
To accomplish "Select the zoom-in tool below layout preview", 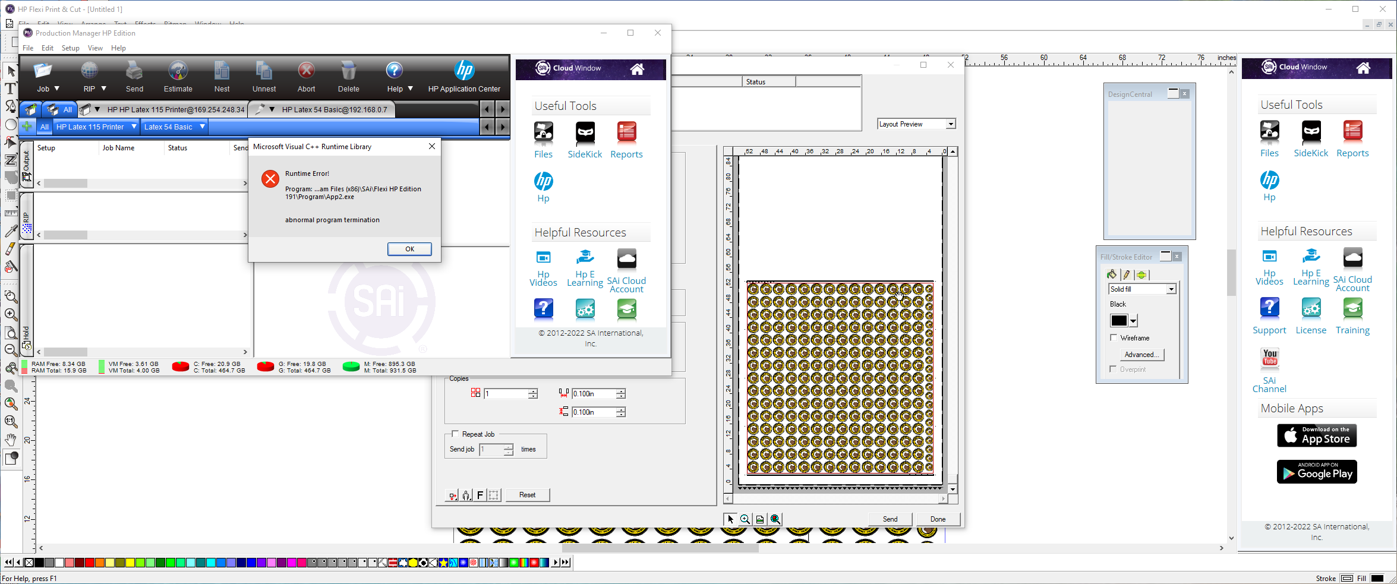I will (x=745, y=519).
